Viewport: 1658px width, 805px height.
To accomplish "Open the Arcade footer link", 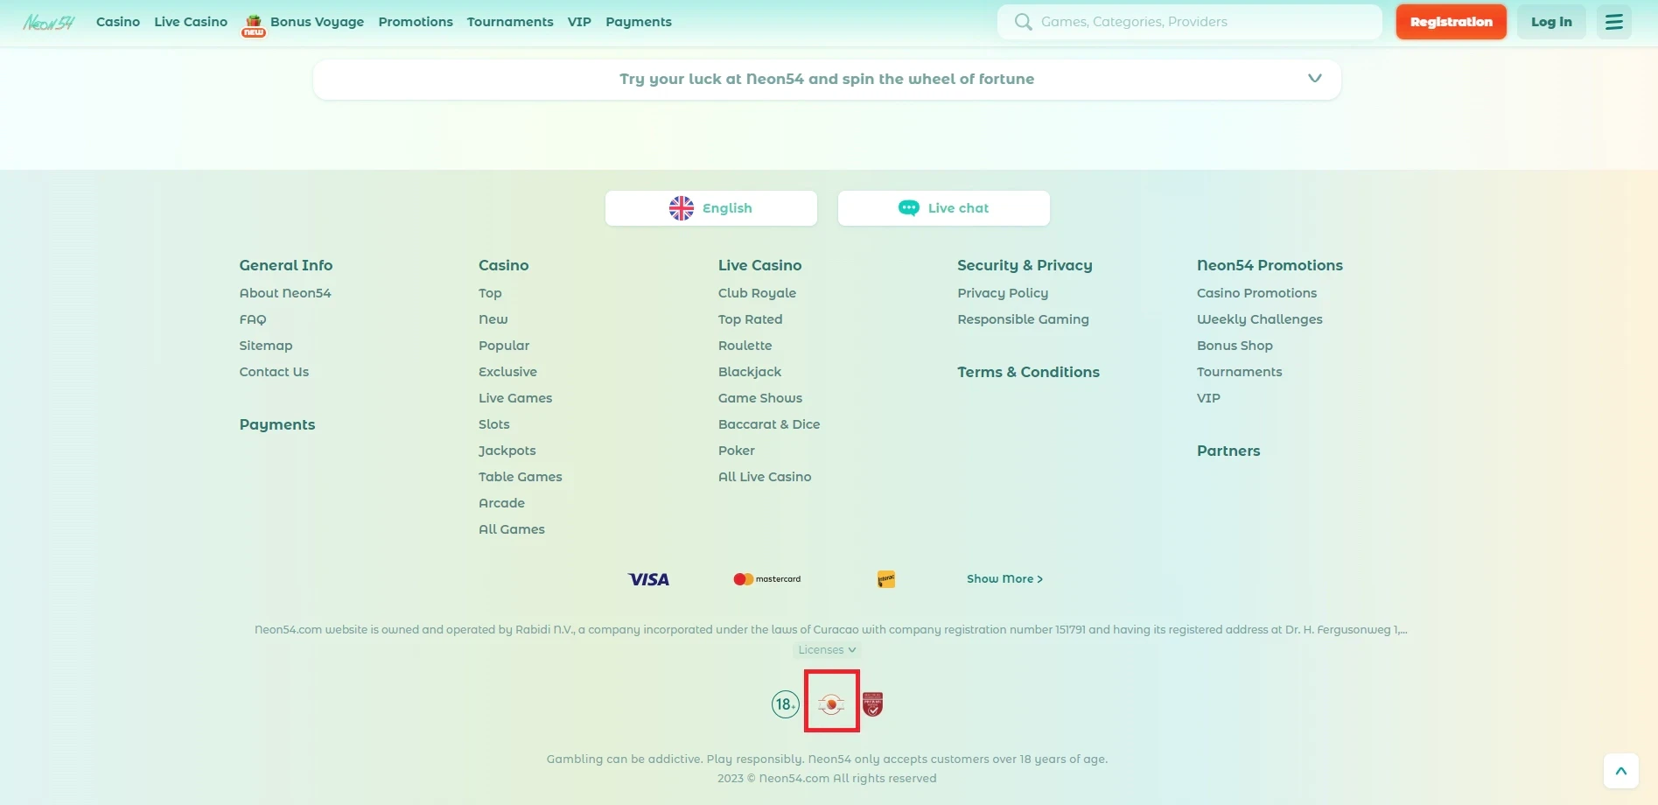I will (502, 503).
